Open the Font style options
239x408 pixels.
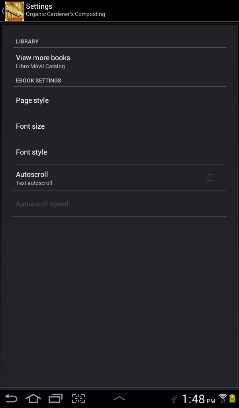coord(31,152)
